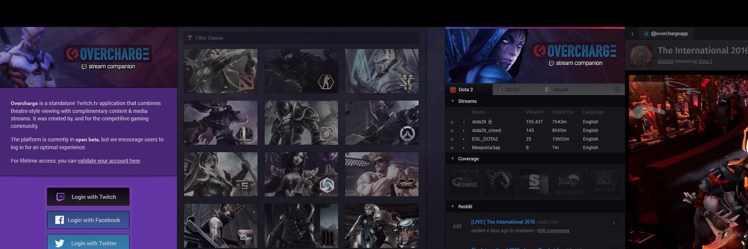Open the Dota 2 game link under title
Image resolution: width=748 pixels, height=249 pixels.
[x=705, y=61]
